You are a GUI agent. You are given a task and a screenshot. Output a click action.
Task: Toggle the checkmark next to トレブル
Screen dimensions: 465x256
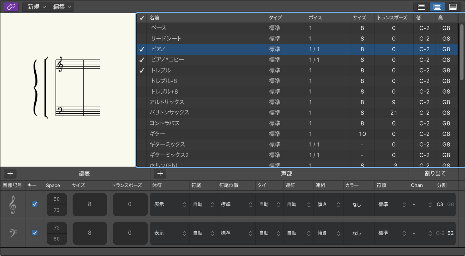tap(142, 70)
